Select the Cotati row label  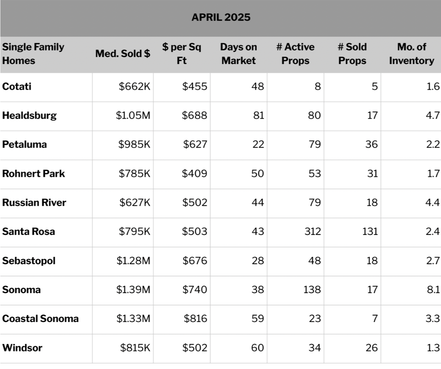click(17, 86)
